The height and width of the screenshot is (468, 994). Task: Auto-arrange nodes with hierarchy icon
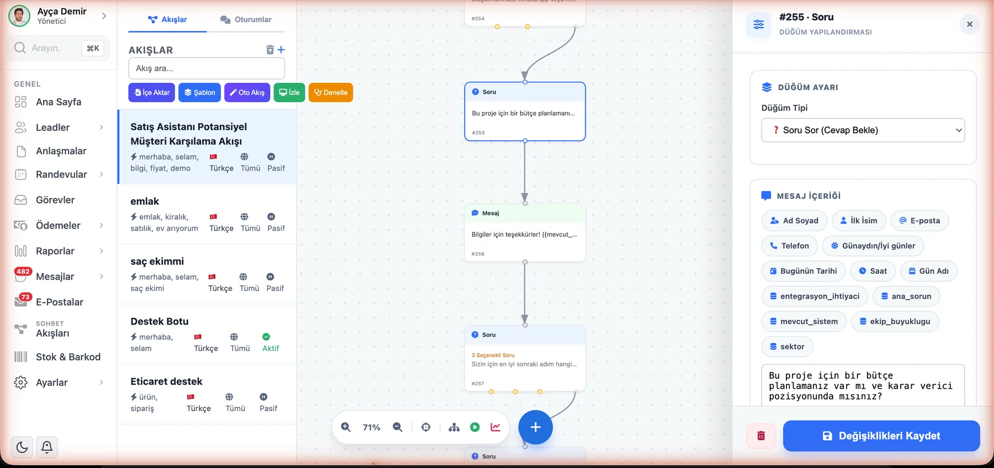[454, 427]
